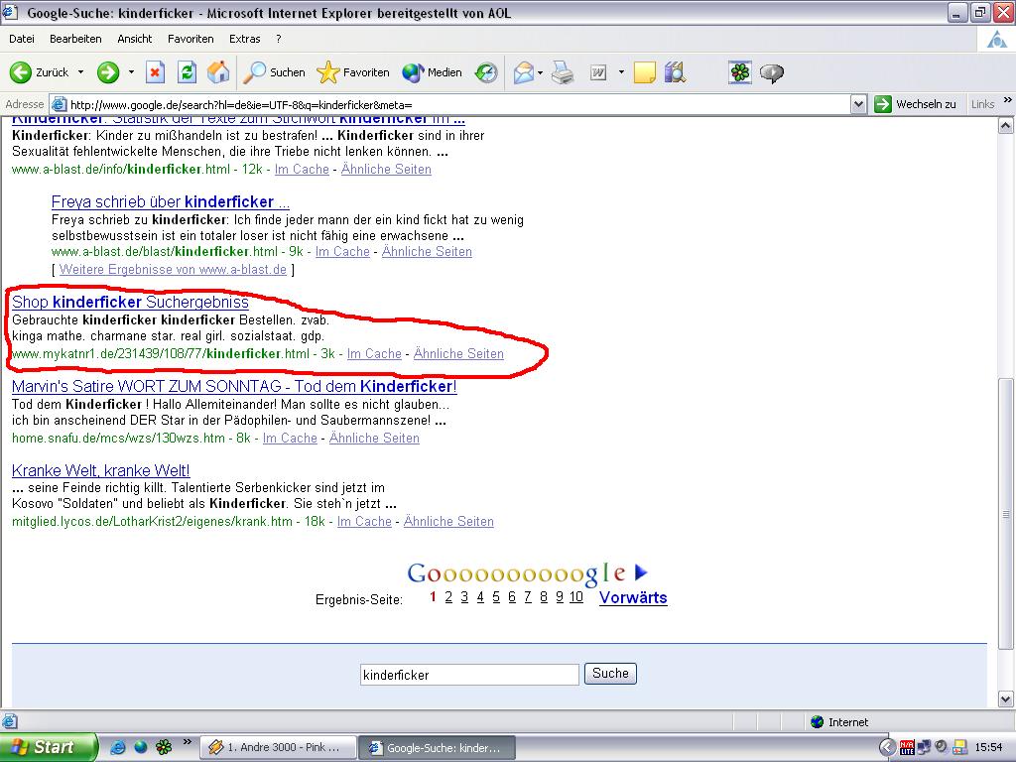Viewport: 1016px width, 762px height.
Task: Show browsing history with the Verlauf icon
Action: coord(486,72)
